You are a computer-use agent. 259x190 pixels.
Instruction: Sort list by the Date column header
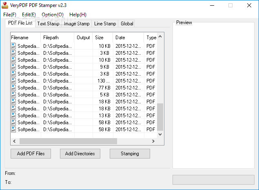128,38
